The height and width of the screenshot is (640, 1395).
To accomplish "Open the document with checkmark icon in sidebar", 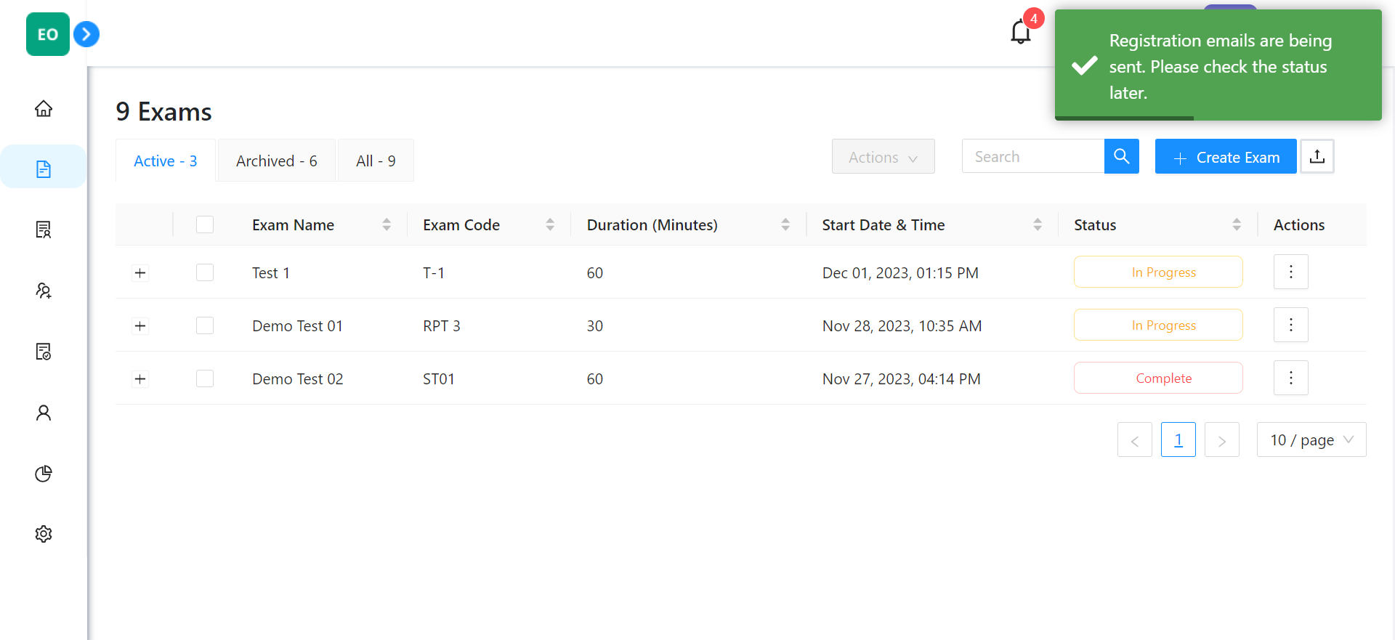I will click(44, 352).
